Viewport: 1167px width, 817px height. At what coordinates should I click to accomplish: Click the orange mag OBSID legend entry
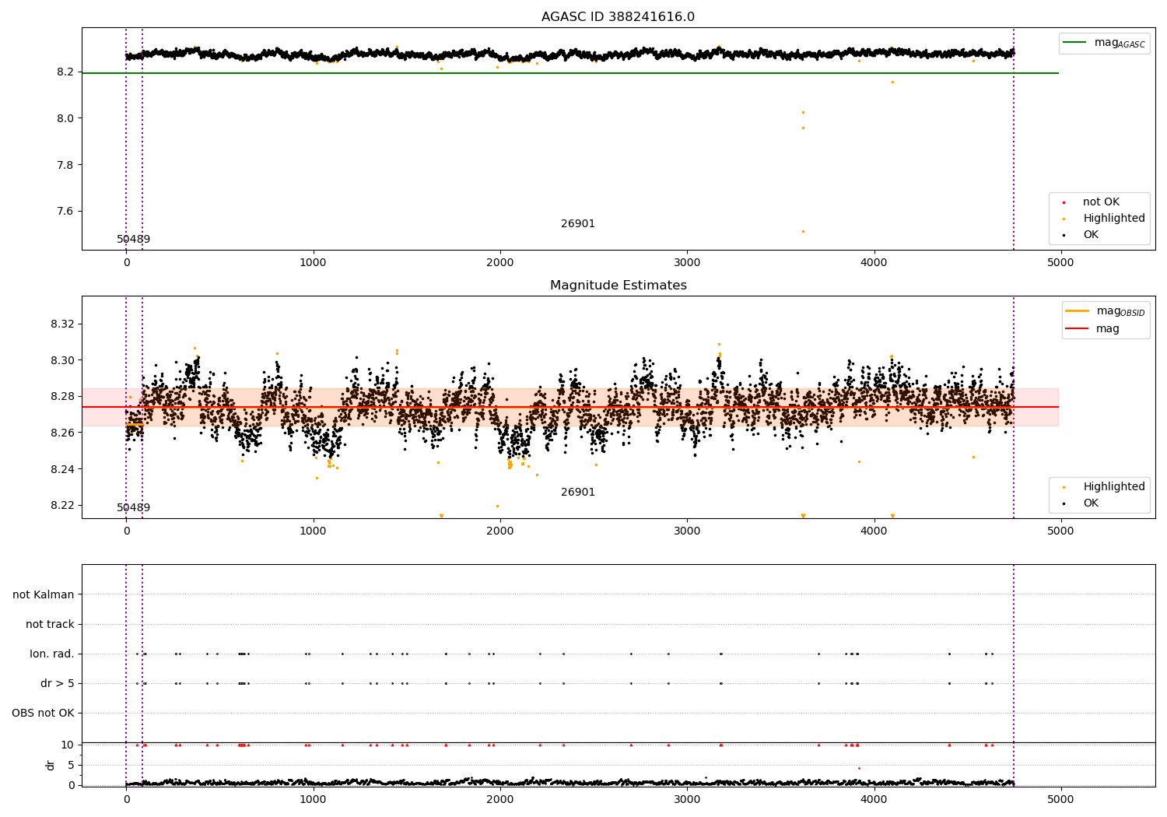pyautogui.click(x=1105, y=311)
